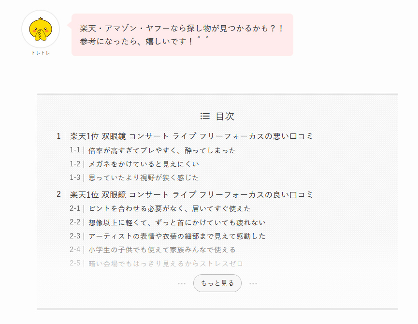The width and height of the screenshot is (418, 324).
Task: Expand the contents with もっと見る button
Action: tap(217, 283)
